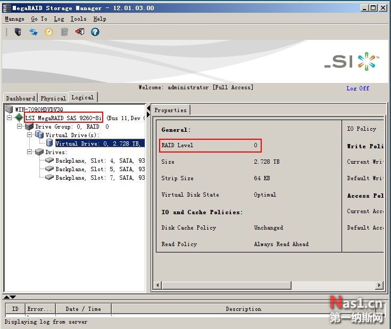Click the Log Off toolbar icon
This screenshot has width=391, height=329.
[80, 32]
